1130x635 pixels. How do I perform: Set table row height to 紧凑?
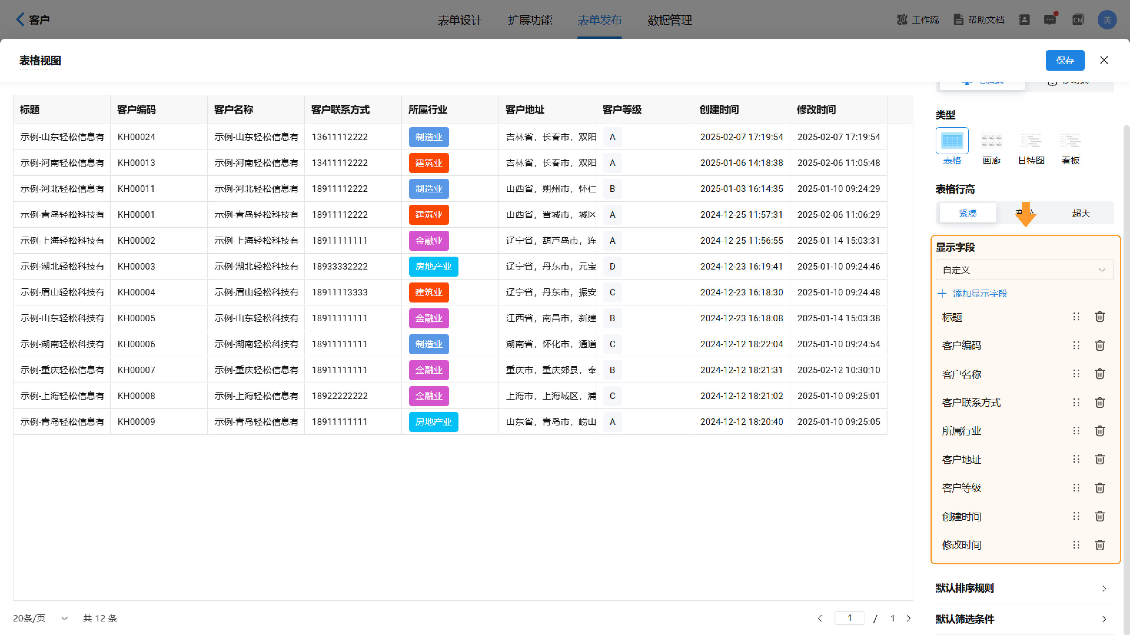point(968,213)
